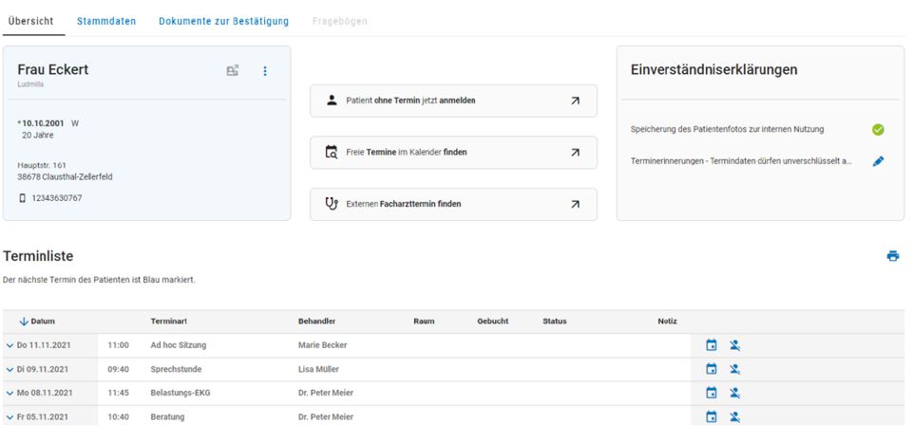Switch to the Stammdaten tab
This screenshot has height=441, width=913.
[x=105, y=20]
